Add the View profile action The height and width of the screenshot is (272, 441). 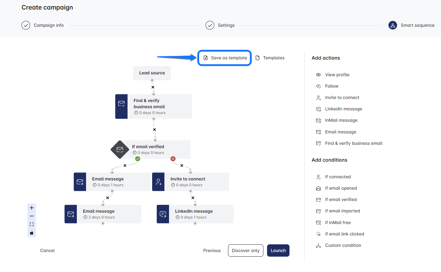[337, 75]
